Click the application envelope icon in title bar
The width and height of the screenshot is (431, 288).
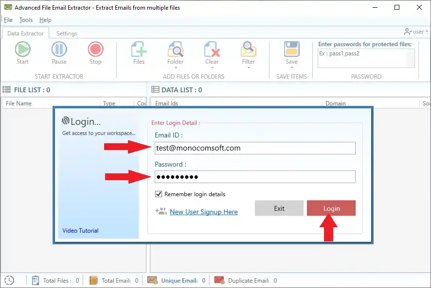pos(8,7)
